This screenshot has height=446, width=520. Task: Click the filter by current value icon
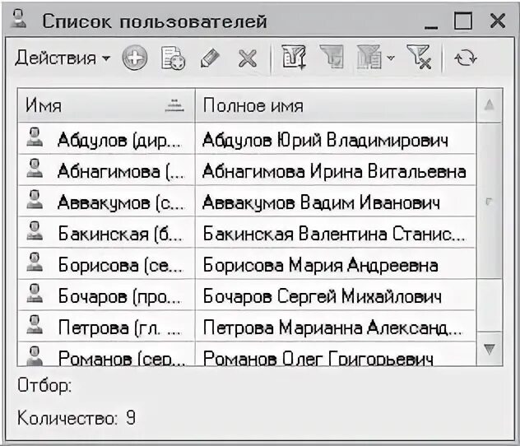[x=332, y=58]
